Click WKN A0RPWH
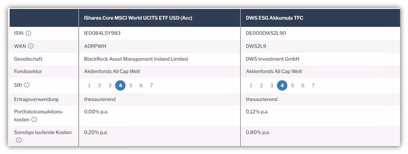Image resolution: width=408 pixels, height=154 pixels. [95, 46]
